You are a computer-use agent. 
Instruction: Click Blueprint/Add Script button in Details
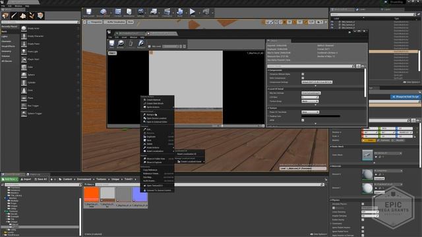[406, 97]
